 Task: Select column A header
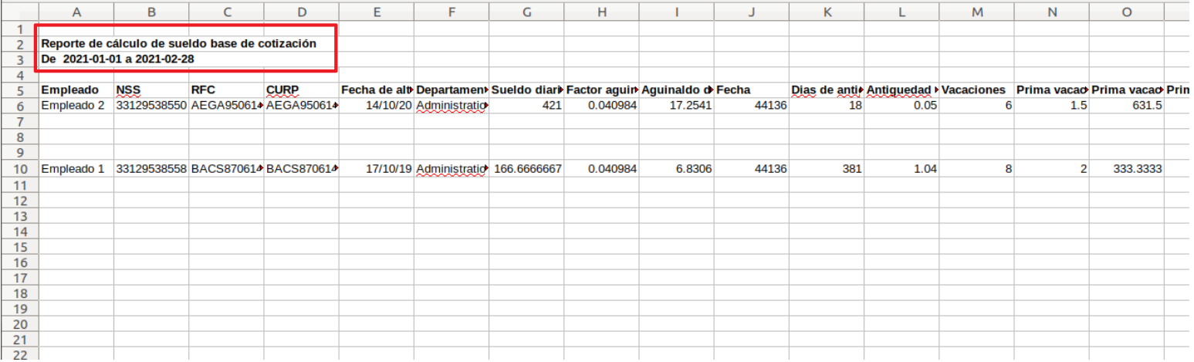coord(76,12)
